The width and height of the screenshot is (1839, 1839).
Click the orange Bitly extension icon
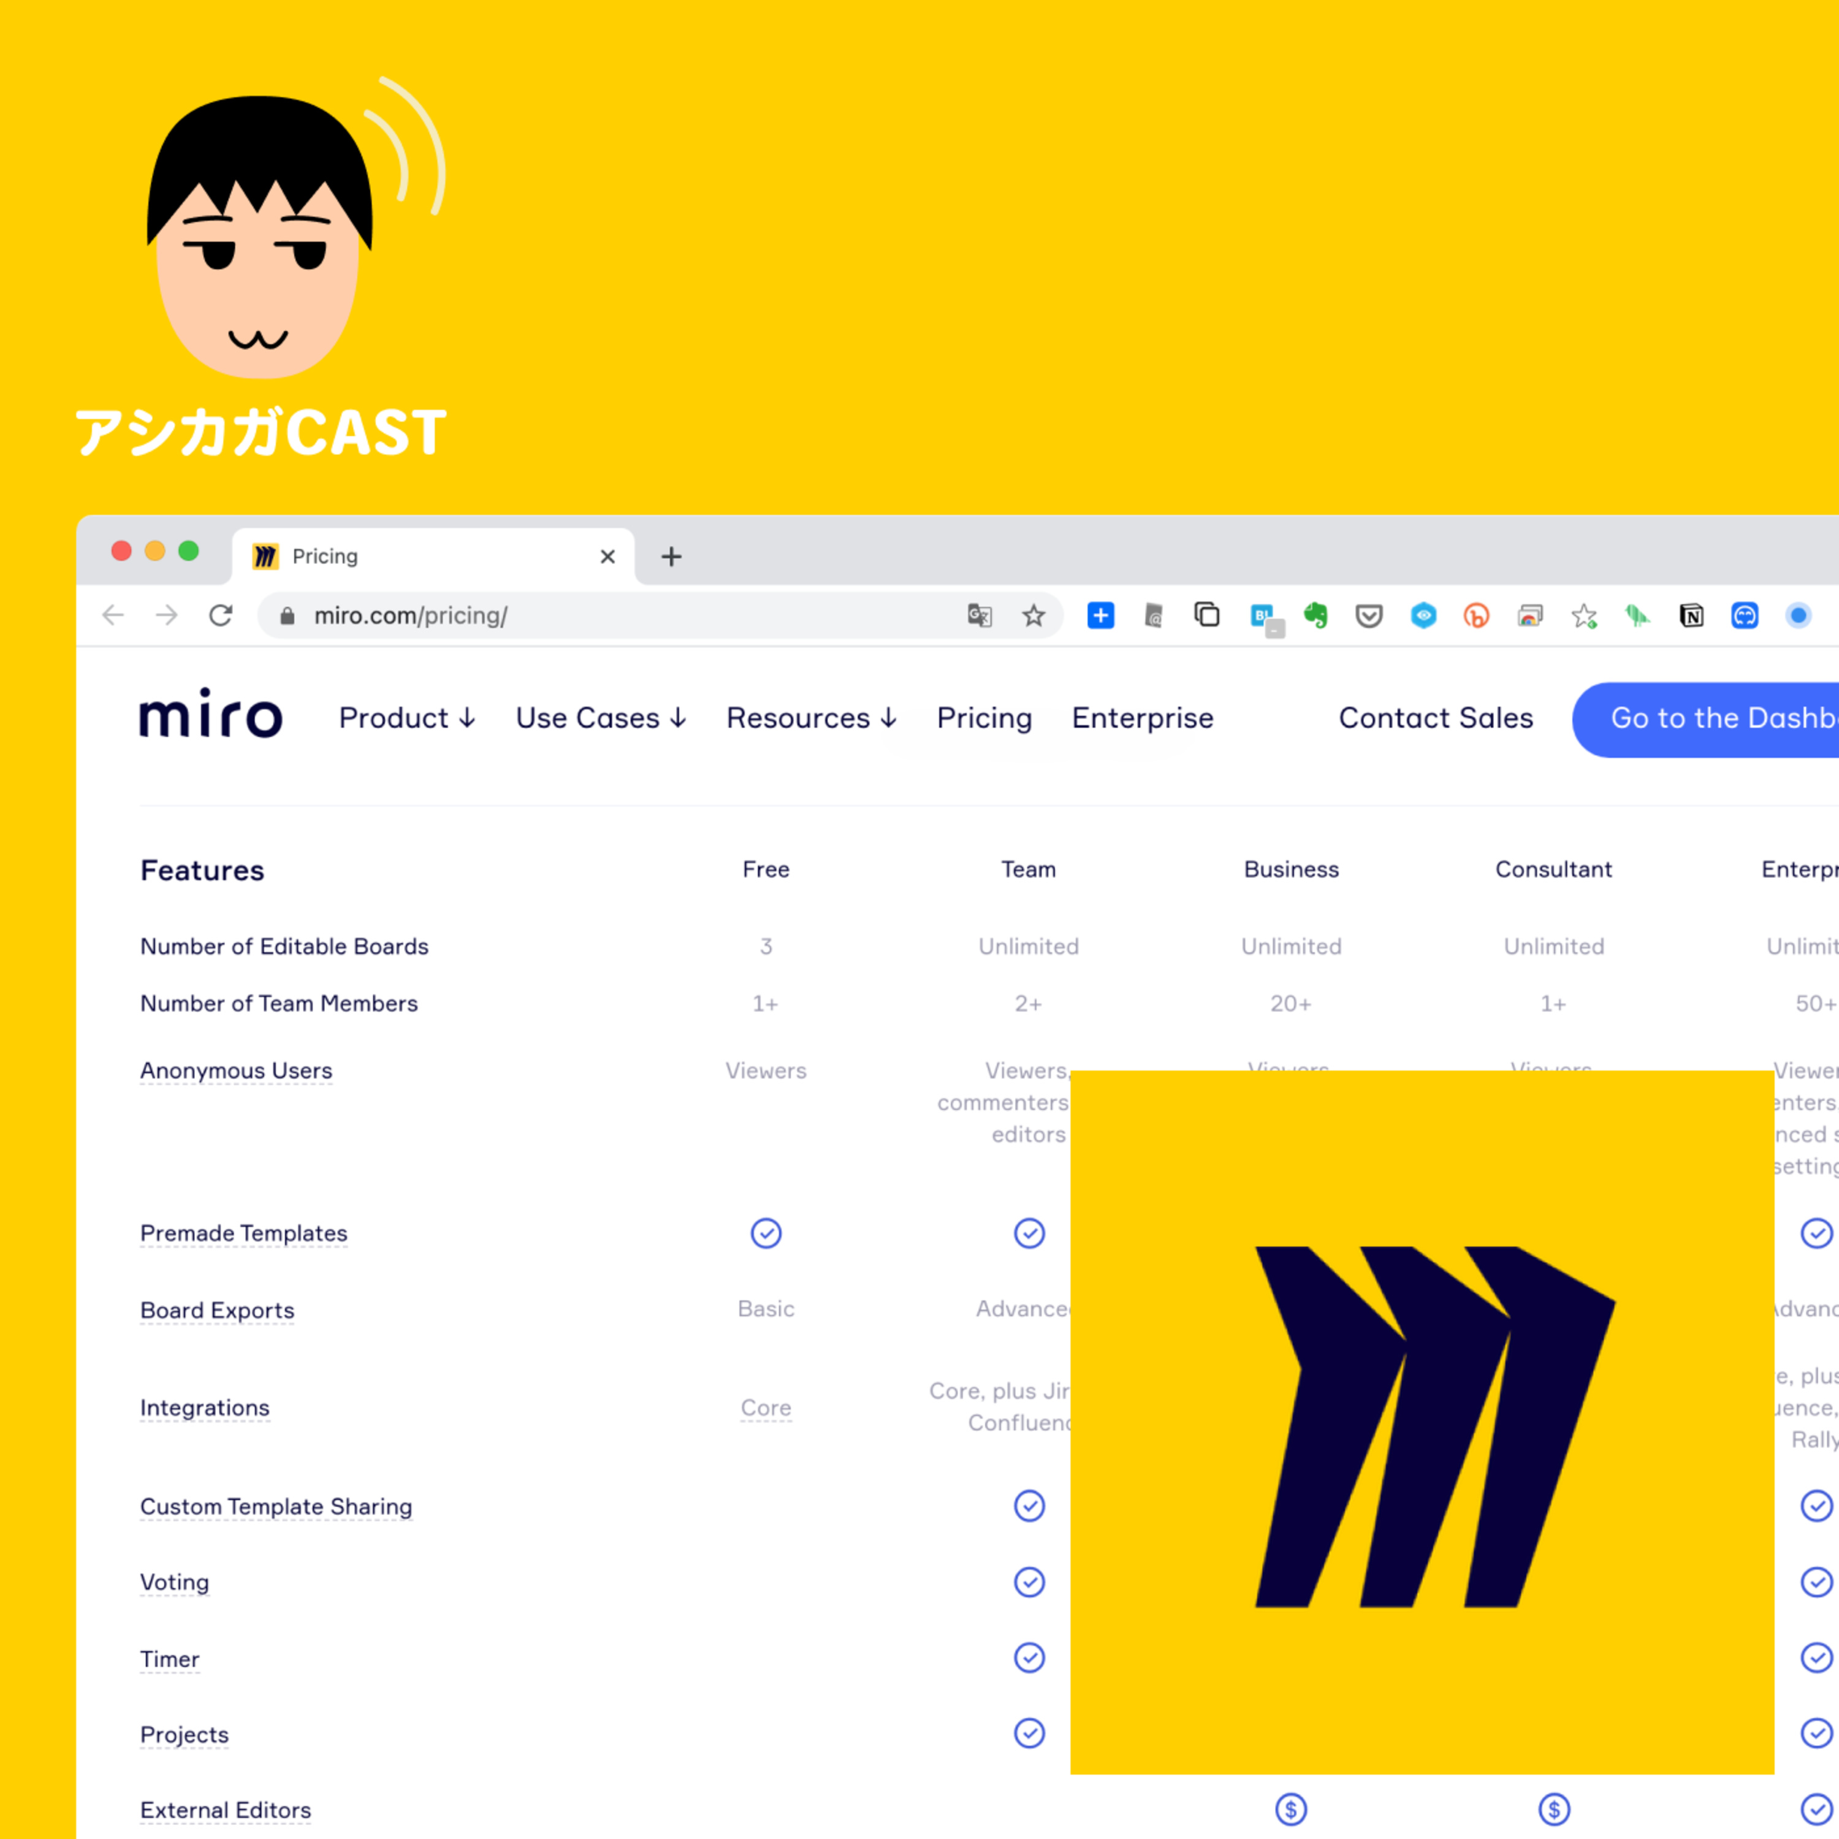coord(1476,616)
